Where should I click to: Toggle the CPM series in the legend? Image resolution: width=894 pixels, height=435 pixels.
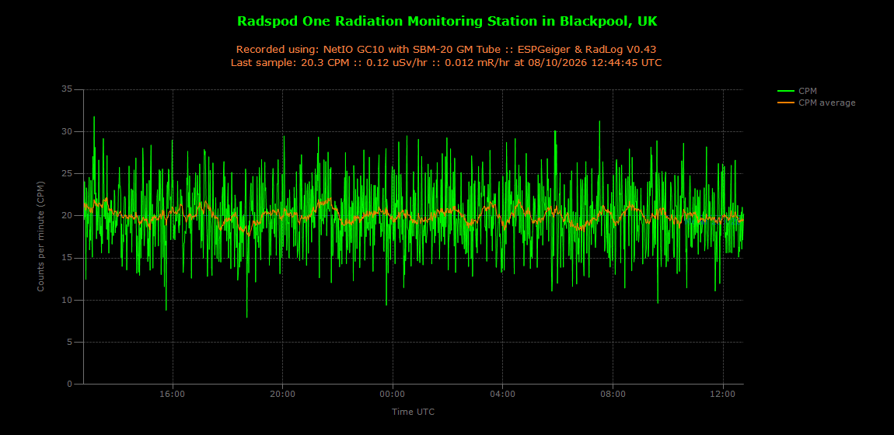796,91
